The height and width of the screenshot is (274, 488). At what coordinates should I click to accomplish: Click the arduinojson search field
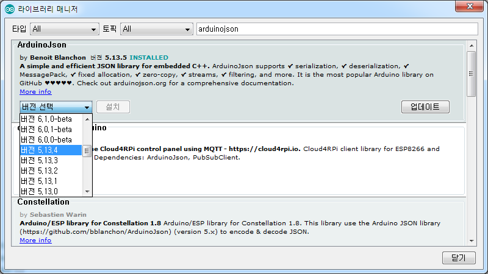(337, 29)
